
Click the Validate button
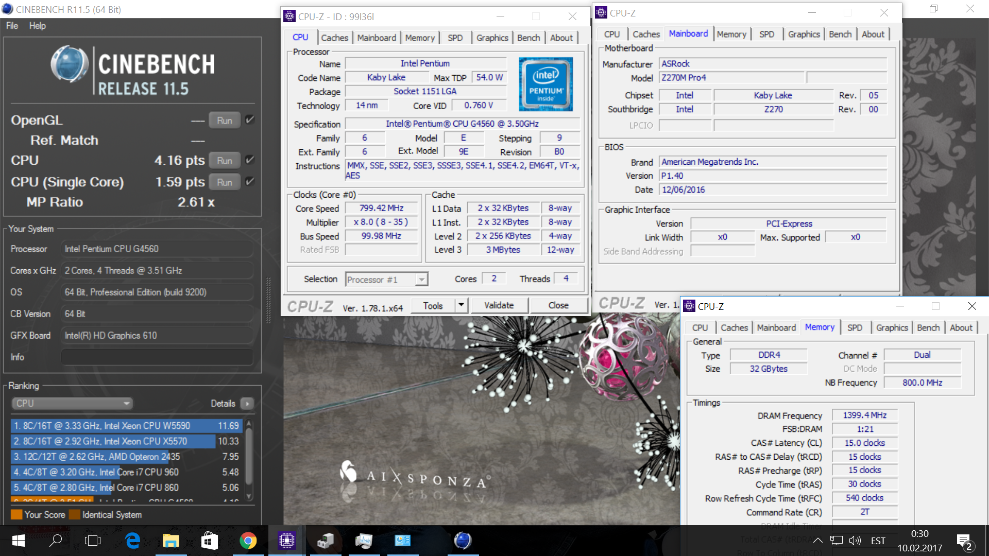(499, 305)
